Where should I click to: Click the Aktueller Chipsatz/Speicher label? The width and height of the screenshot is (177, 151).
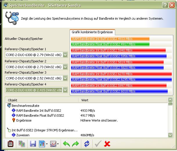[x=24, y=39]
